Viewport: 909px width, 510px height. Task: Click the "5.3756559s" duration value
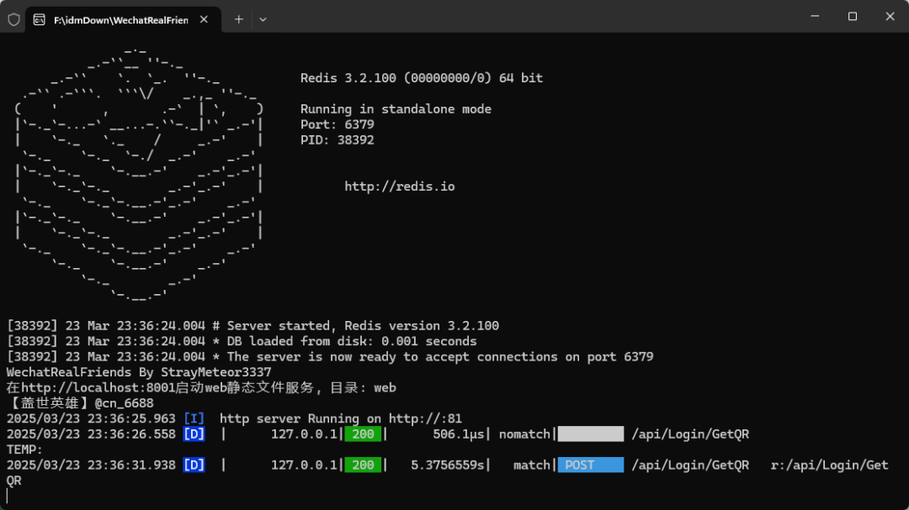pyautogui.click(x=447, y=465)
